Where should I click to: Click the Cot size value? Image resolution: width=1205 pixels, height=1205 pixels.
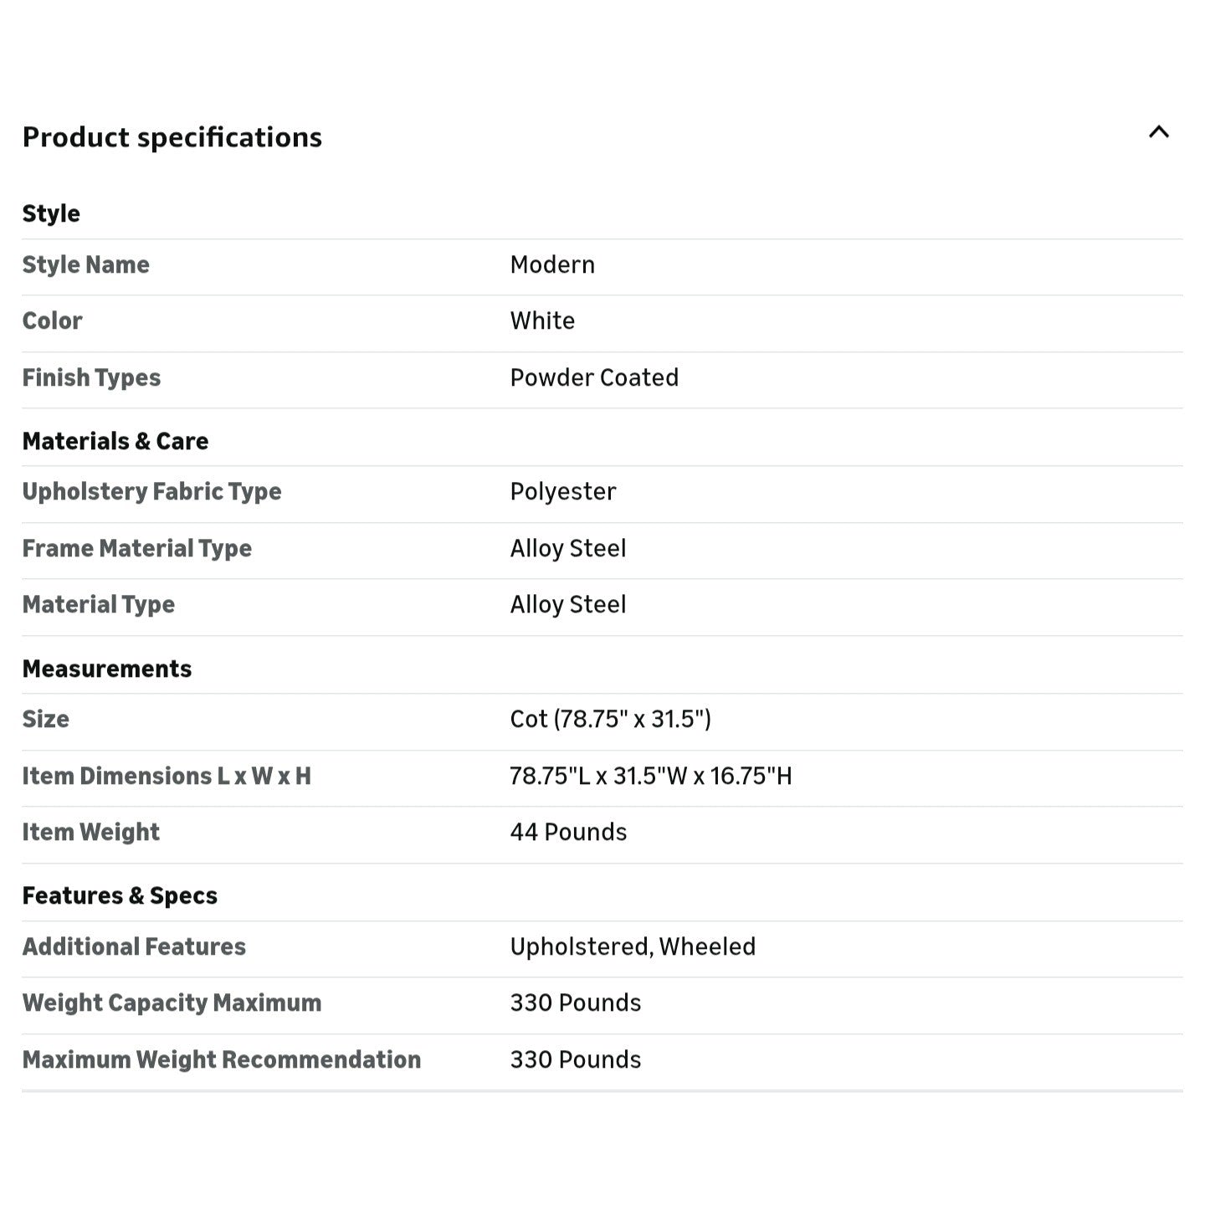point(611,720)
